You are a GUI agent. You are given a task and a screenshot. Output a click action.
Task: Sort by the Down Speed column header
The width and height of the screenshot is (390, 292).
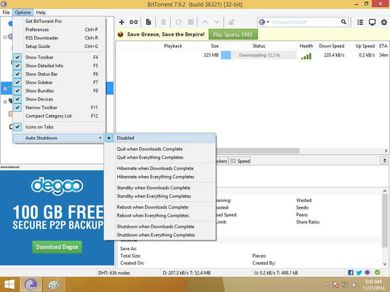(x=331, y=46)
